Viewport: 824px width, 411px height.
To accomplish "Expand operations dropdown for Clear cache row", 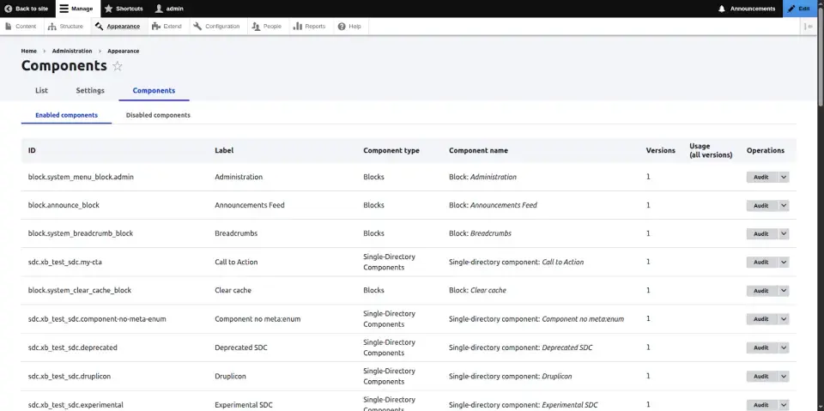I will [784, 291].
